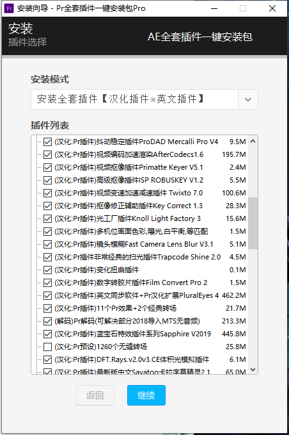
Task: Select the AfterCodecs1.6 row text
Action: click(129, 154)
